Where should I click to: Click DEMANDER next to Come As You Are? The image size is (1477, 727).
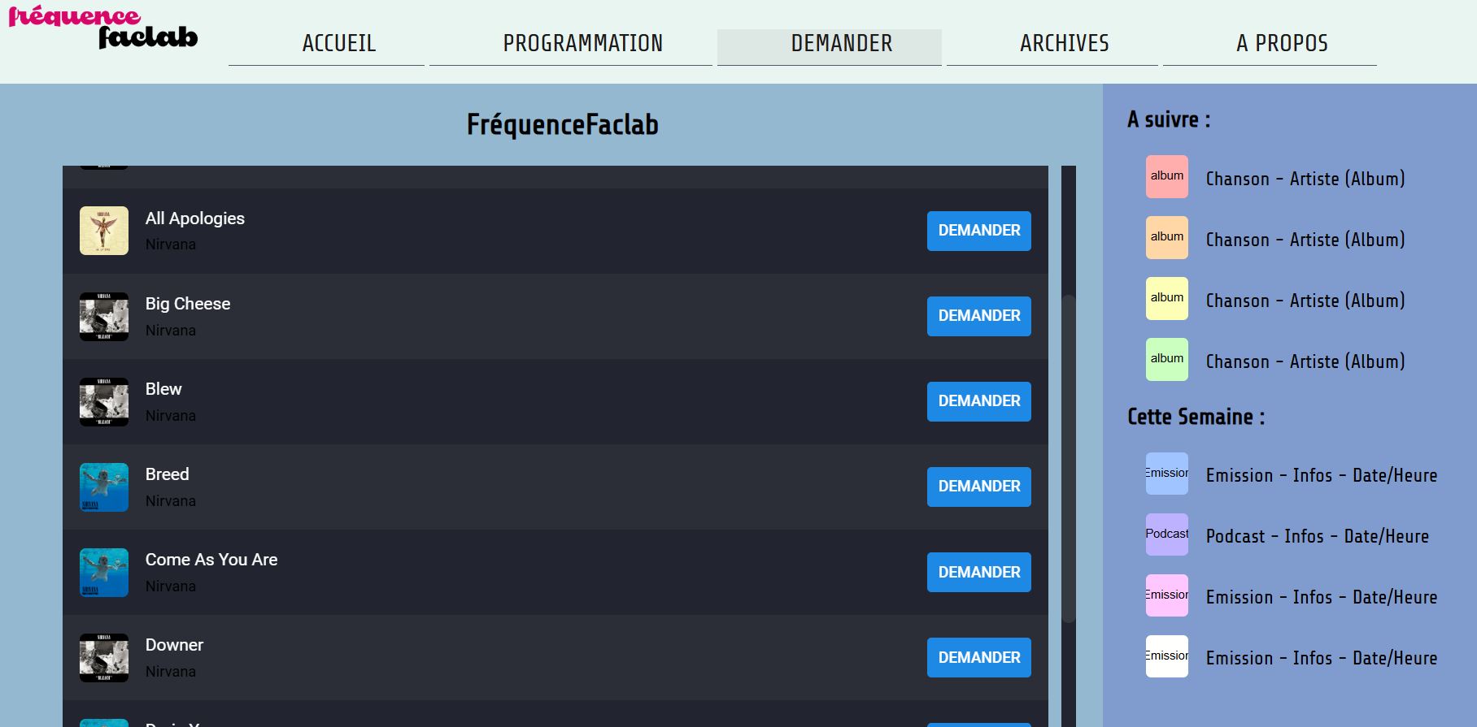[x=979, y=572]
